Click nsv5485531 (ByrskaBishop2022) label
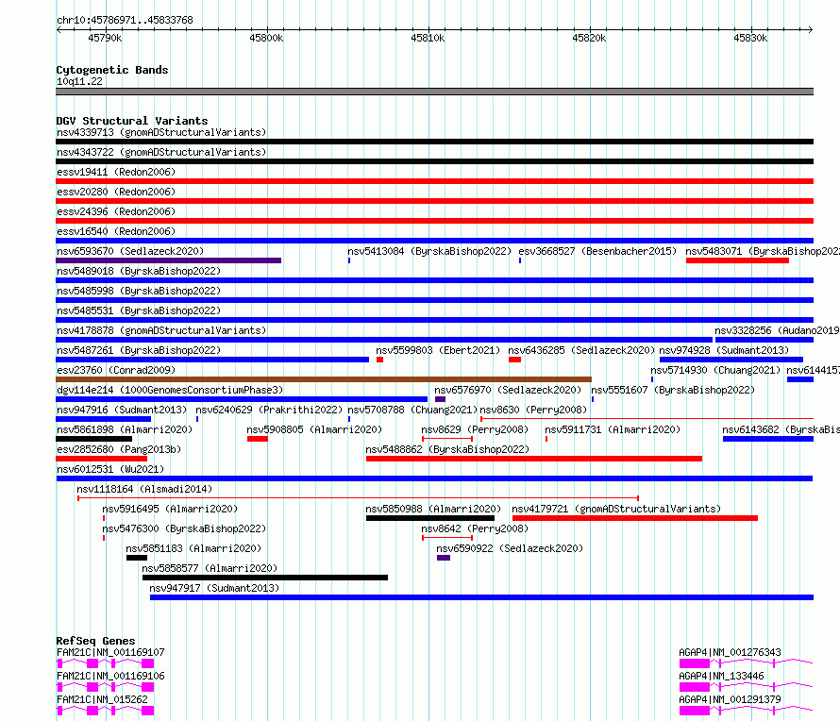Image resolution: width=840 pixels, height=721 pixels. 139,310
